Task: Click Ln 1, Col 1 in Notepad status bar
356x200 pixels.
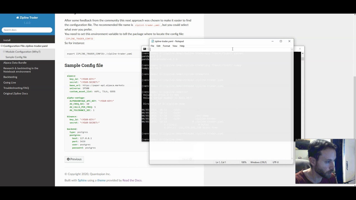Action: point(221,162)
